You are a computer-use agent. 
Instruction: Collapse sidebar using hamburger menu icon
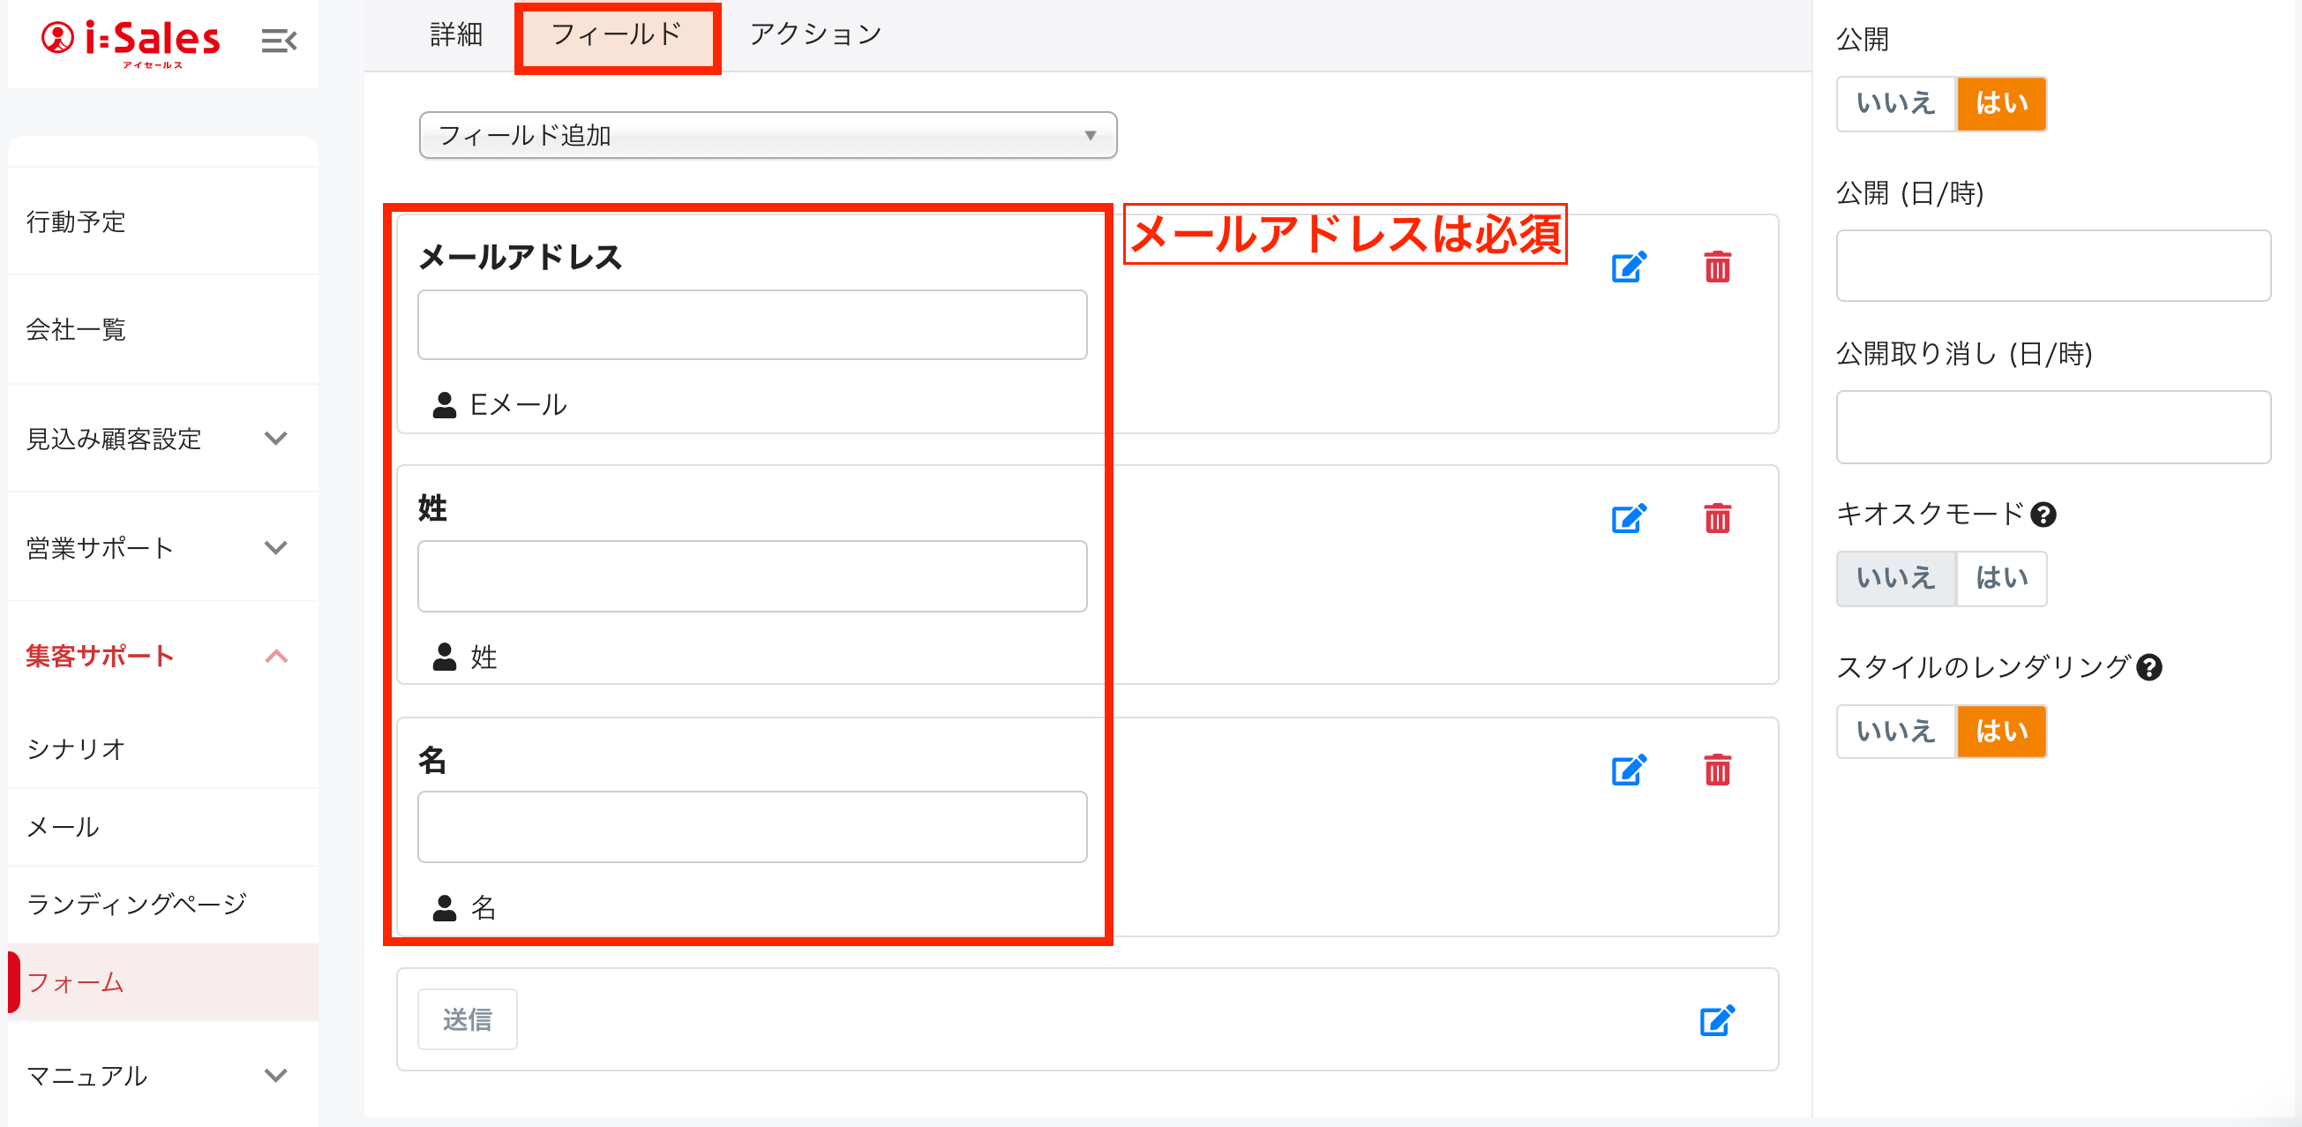pyautogui.click(x=279, y=41)
